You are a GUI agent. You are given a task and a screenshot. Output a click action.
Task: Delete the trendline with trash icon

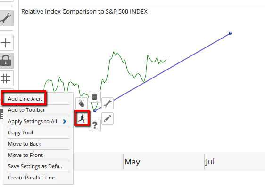coord(95,97)
